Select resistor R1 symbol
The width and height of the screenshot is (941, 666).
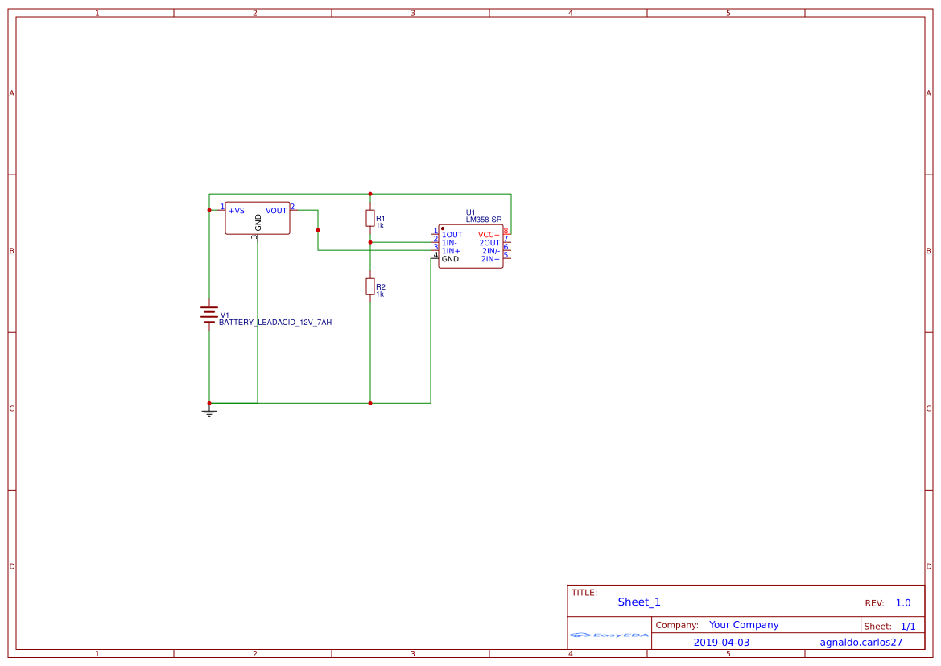point(370,218)
